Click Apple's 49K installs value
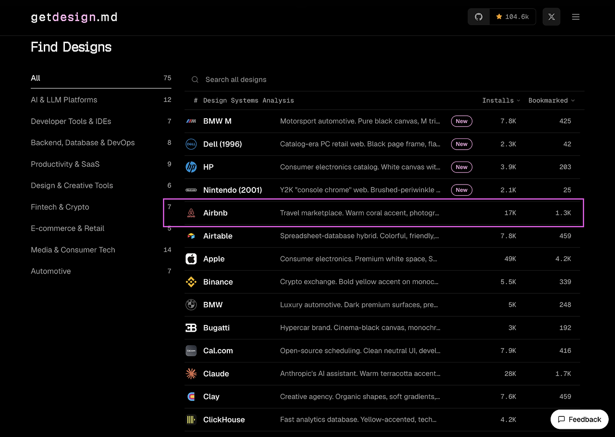The height and width of the screenshot is (437, 615). (510, 259)
